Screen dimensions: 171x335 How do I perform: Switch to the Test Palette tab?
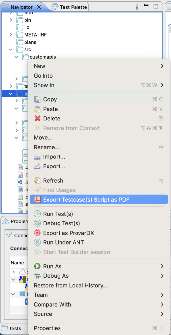74,7
